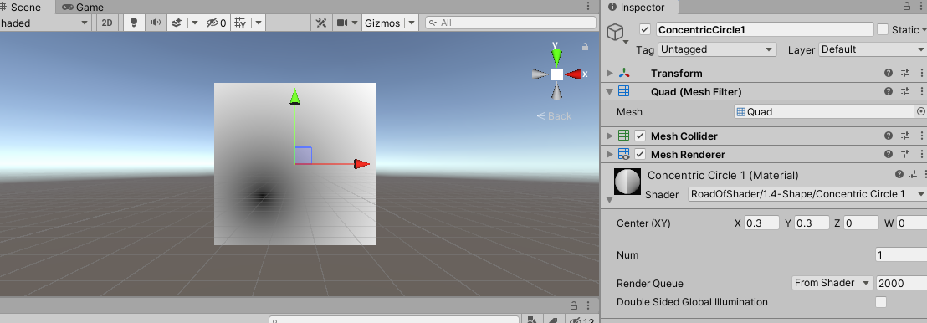
Task: Enable the Static checkbox
Action: pyautogui.click(x=883, y=29)
